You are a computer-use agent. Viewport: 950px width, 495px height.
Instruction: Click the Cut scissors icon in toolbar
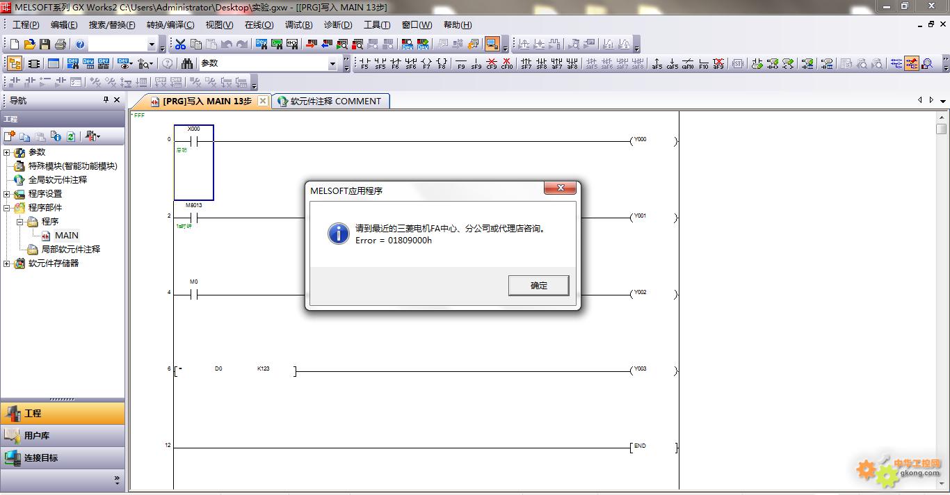click(x=180, y=44)
